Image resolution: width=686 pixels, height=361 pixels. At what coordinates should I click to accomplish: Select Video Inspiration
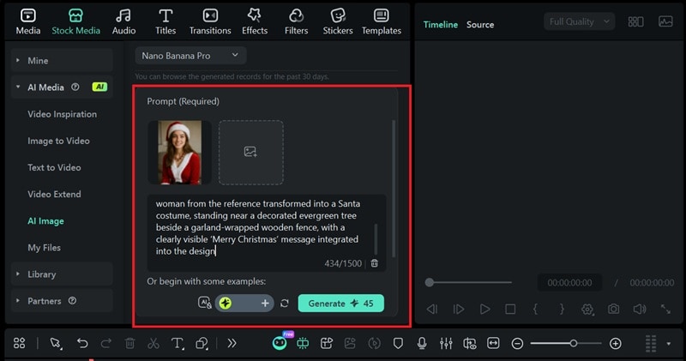[62, 114]
